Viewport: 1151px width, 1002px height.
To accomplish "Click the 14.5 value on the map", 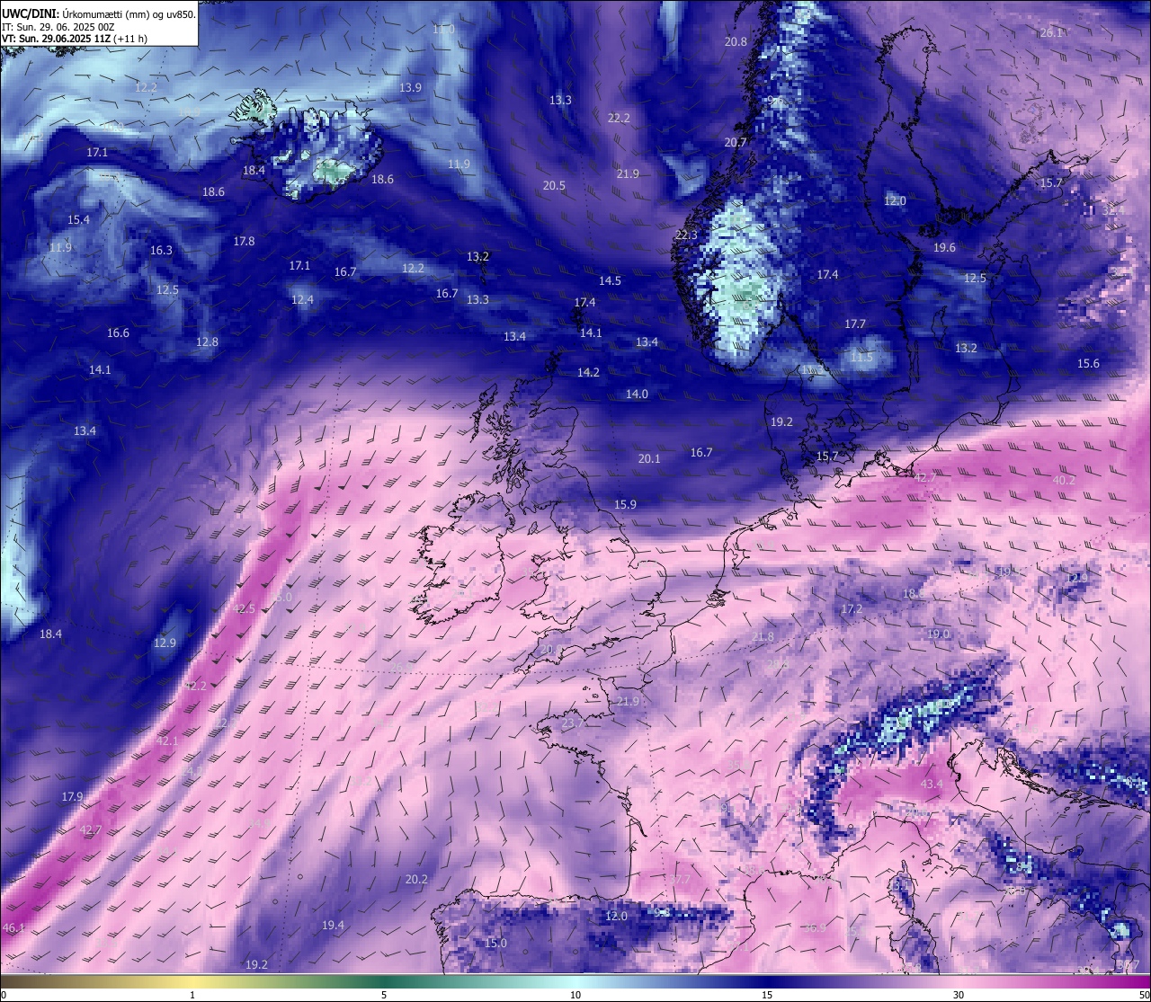I will 610,280.
